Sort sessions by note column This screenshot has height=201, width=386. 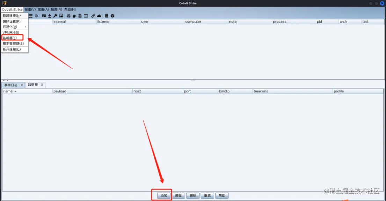(x=250, y=22)
